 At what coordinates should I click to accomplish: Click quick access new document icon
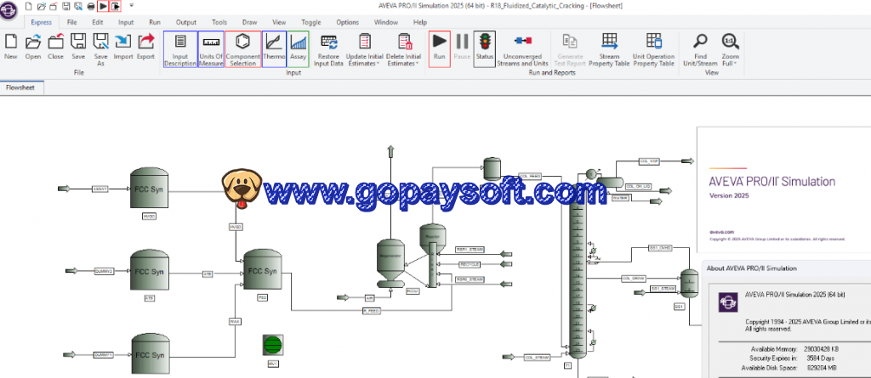tap(30, 6)
